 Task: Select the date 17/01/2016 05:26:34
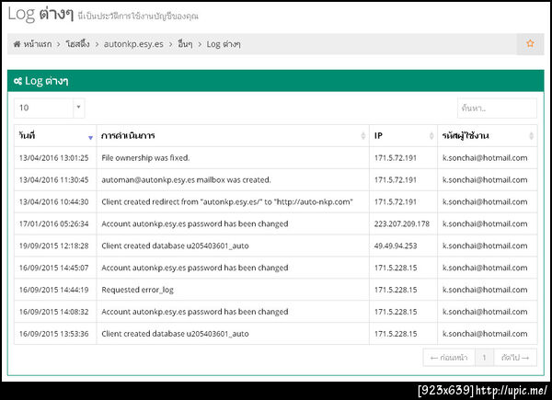coord(54,223)
